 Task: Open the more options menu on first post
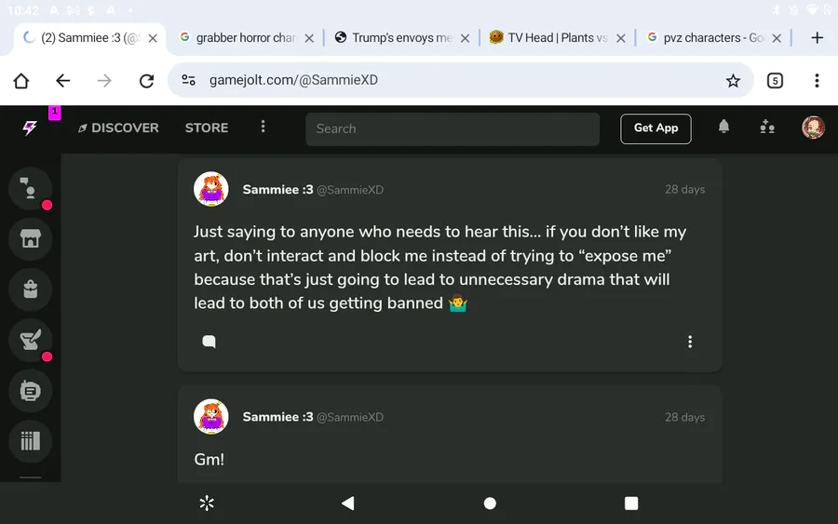690,342
